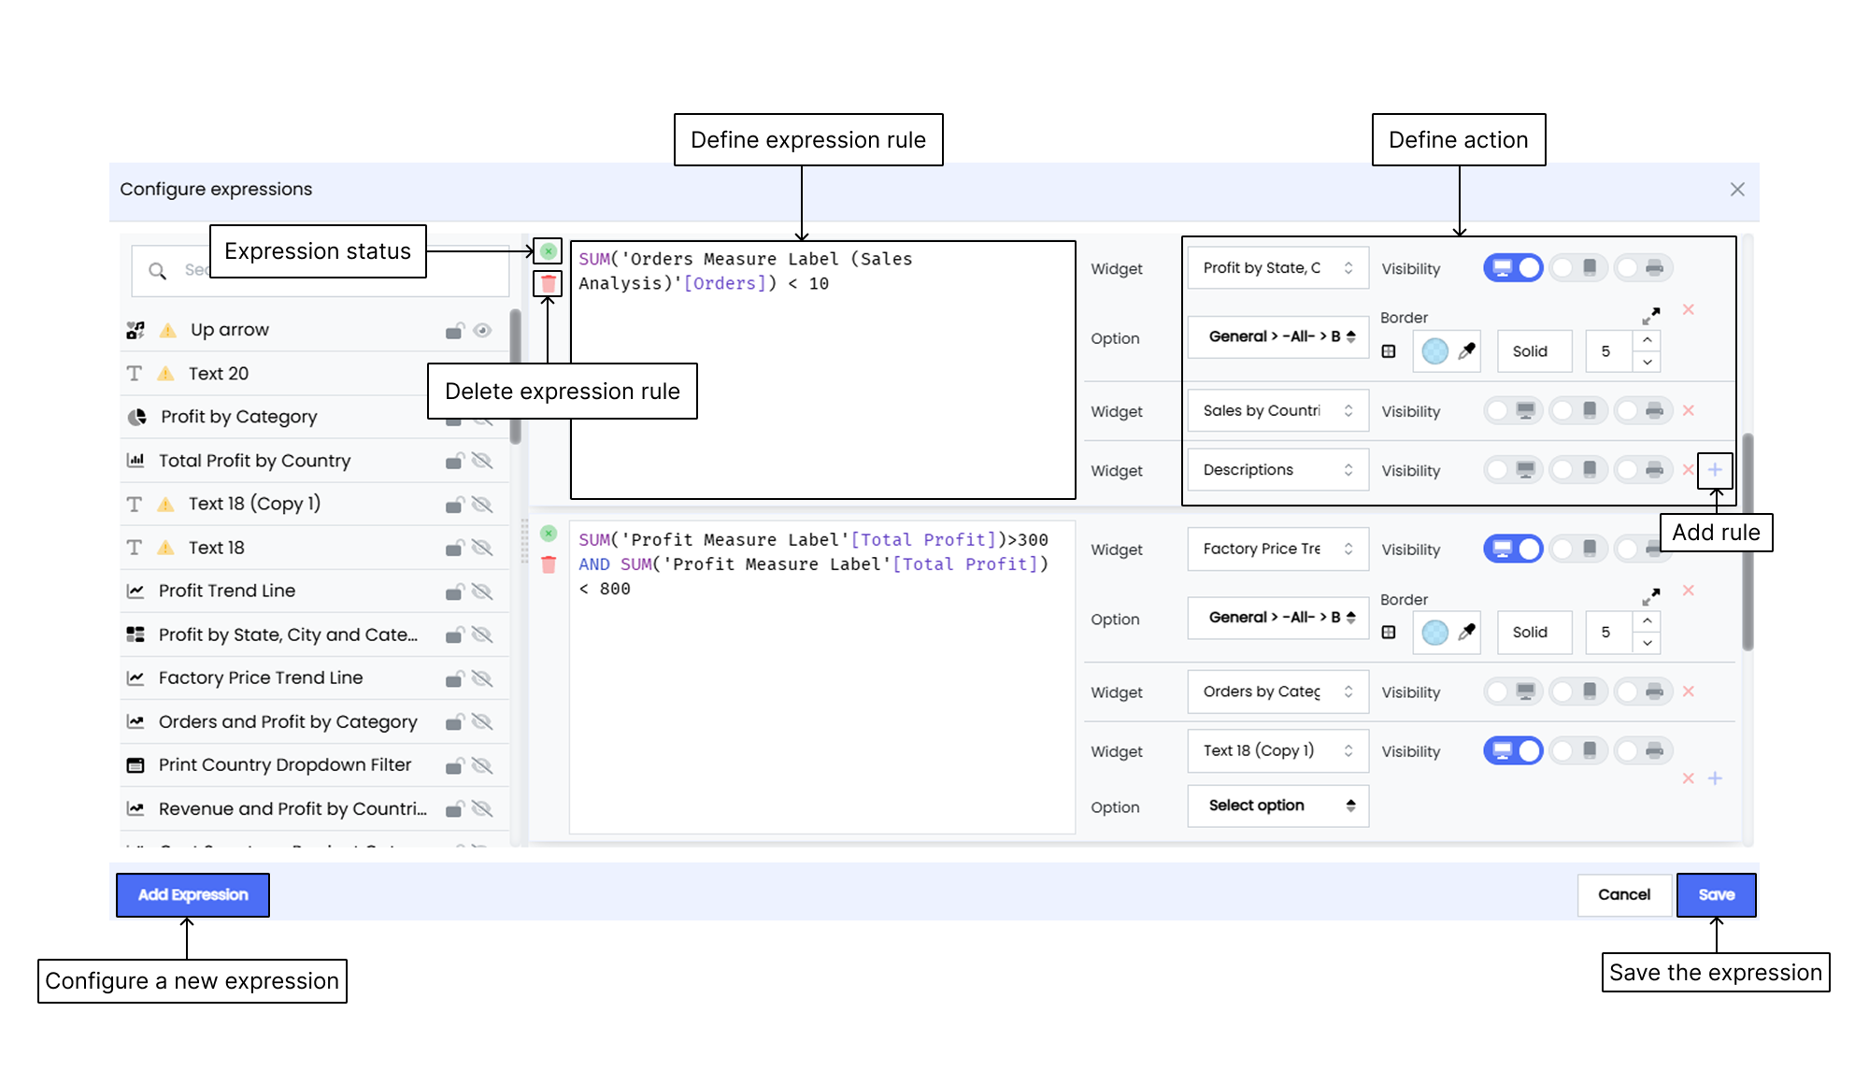The height and width of the screenshot is (1084, 1869).
Task: Click into the first expression rule editor
Action: tap(822, 370)
